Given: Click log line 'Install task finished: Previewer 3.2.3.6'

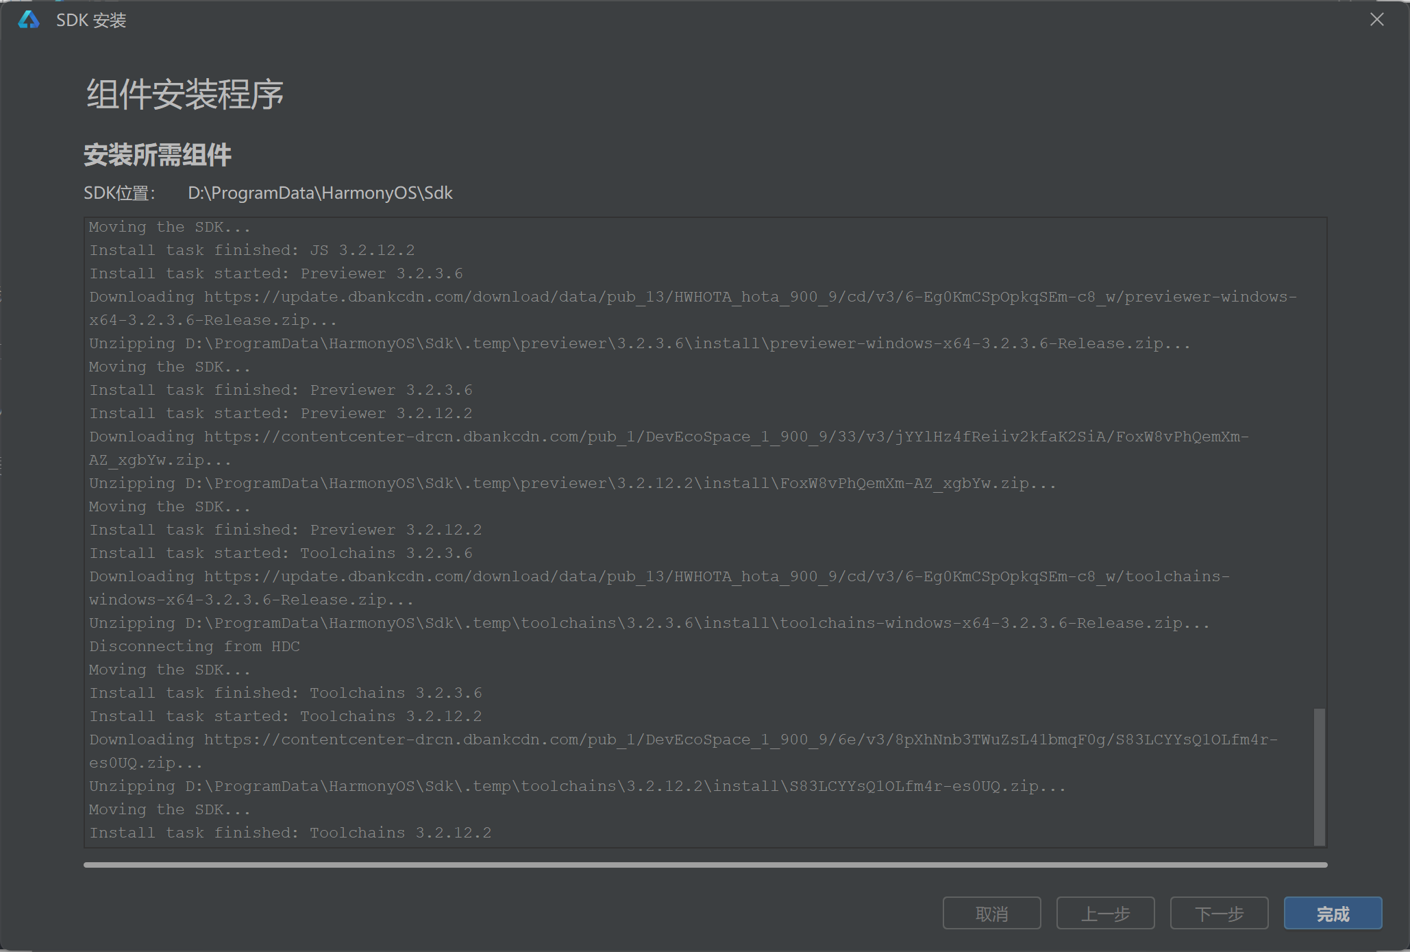Looking at the screenshot, I should pyautogui.click(x=281, y=390).
